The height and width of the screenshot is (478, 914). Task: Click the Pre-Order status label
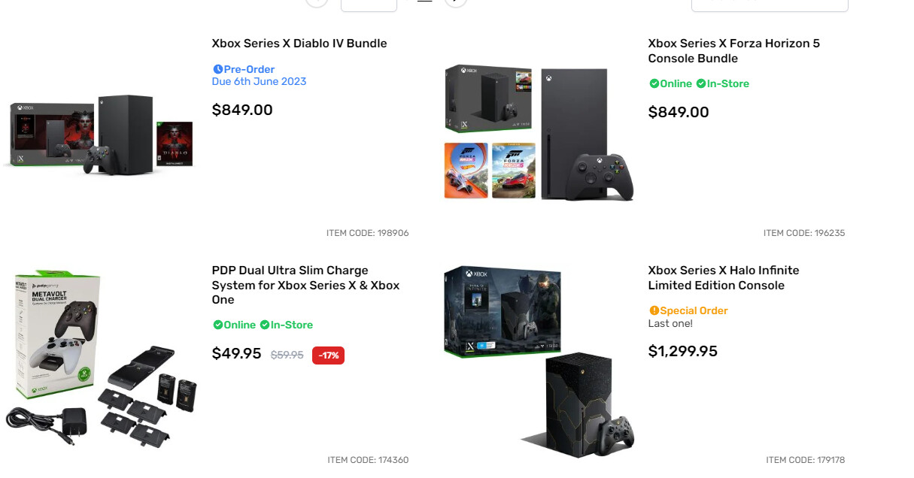(x=249, y=69)
